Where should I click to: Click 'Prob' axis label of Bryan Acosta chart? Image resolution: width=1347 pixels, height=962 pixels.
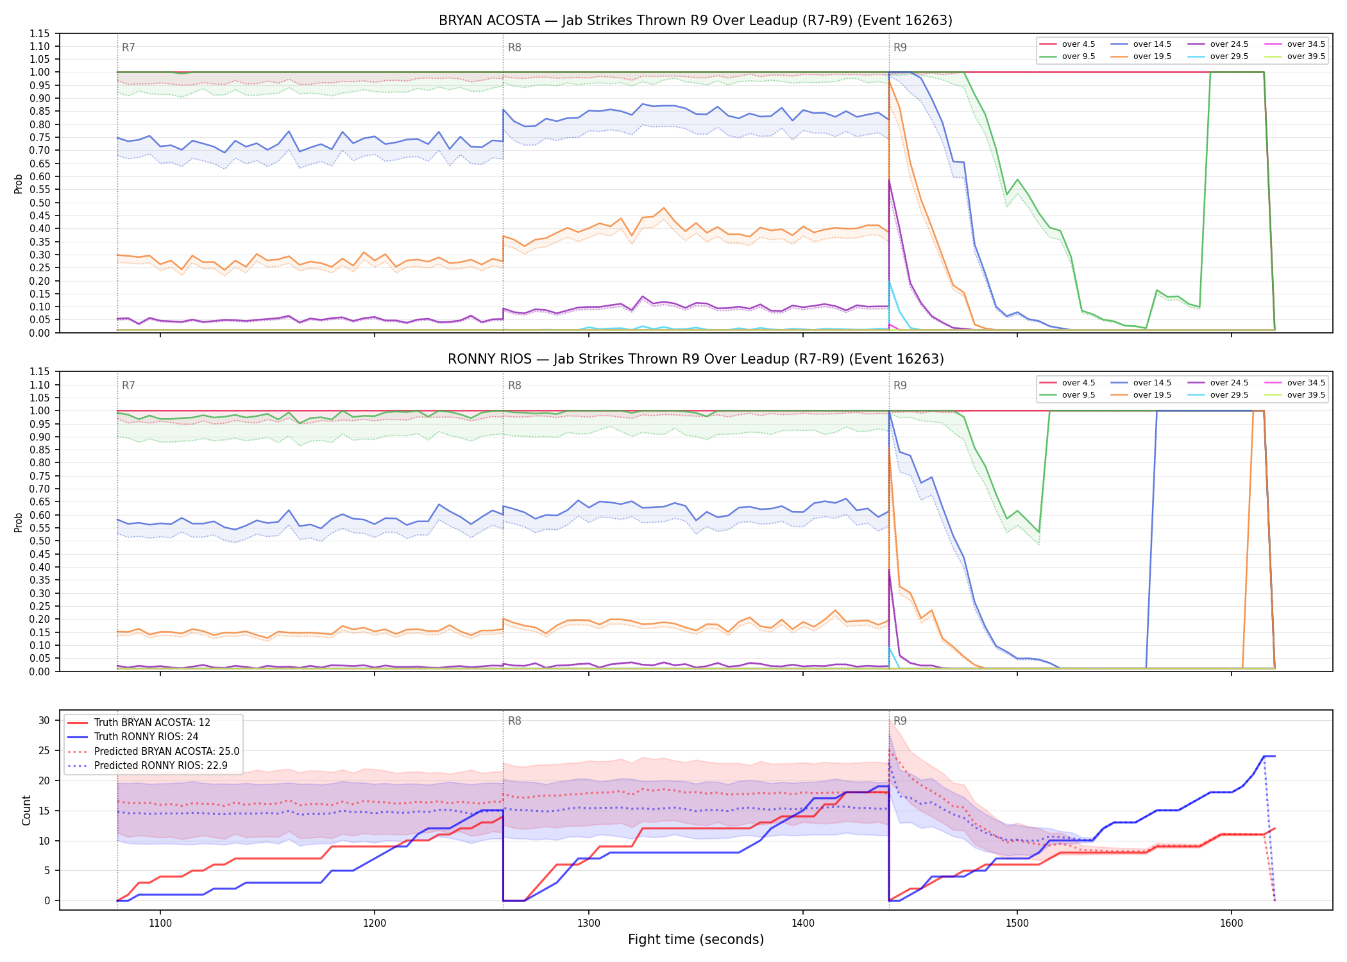[19, 183]
